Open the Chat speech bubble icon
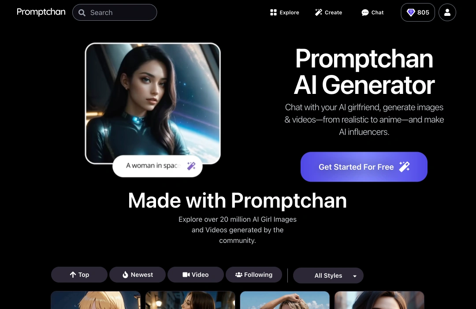 (365, 12)
